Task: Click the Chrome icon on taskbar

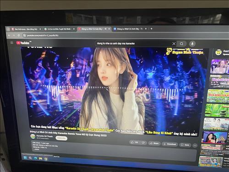Action: point(46,159)
